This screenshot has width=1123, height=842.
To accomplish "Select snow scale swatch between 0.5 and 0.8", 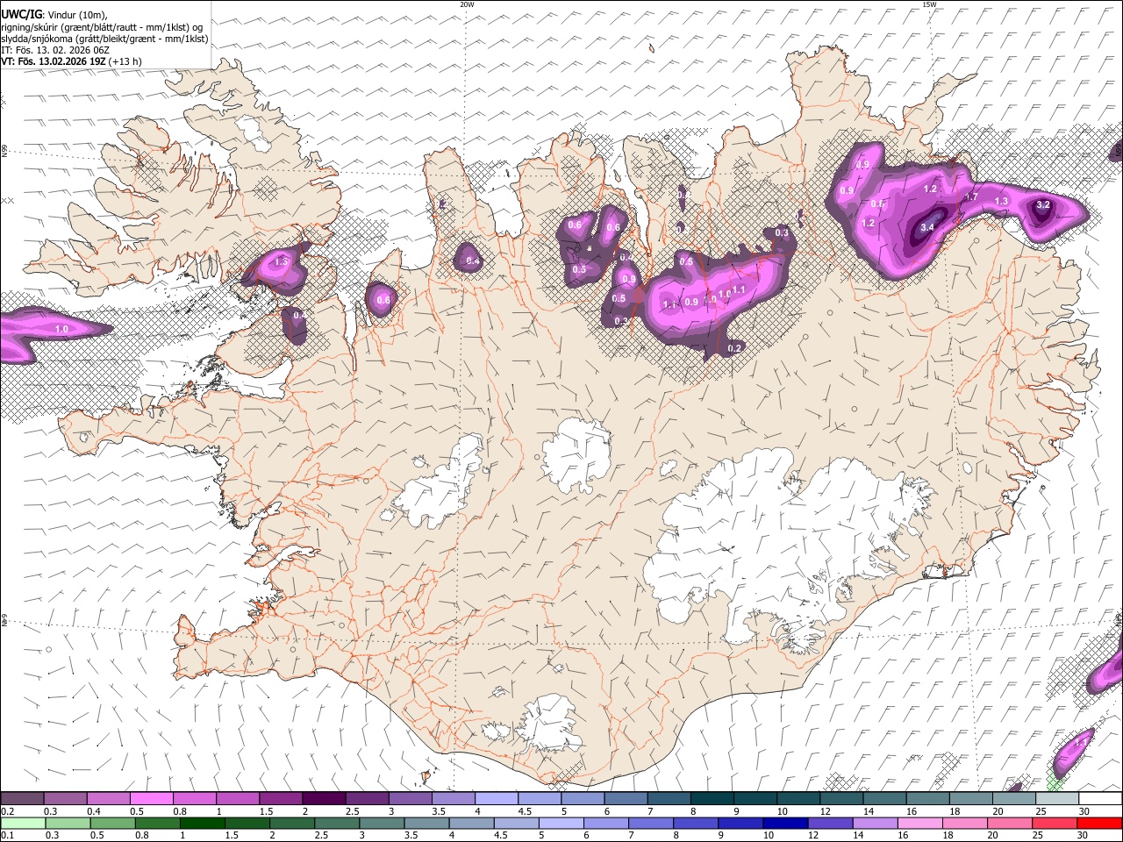I will click(x=151, y=798).
